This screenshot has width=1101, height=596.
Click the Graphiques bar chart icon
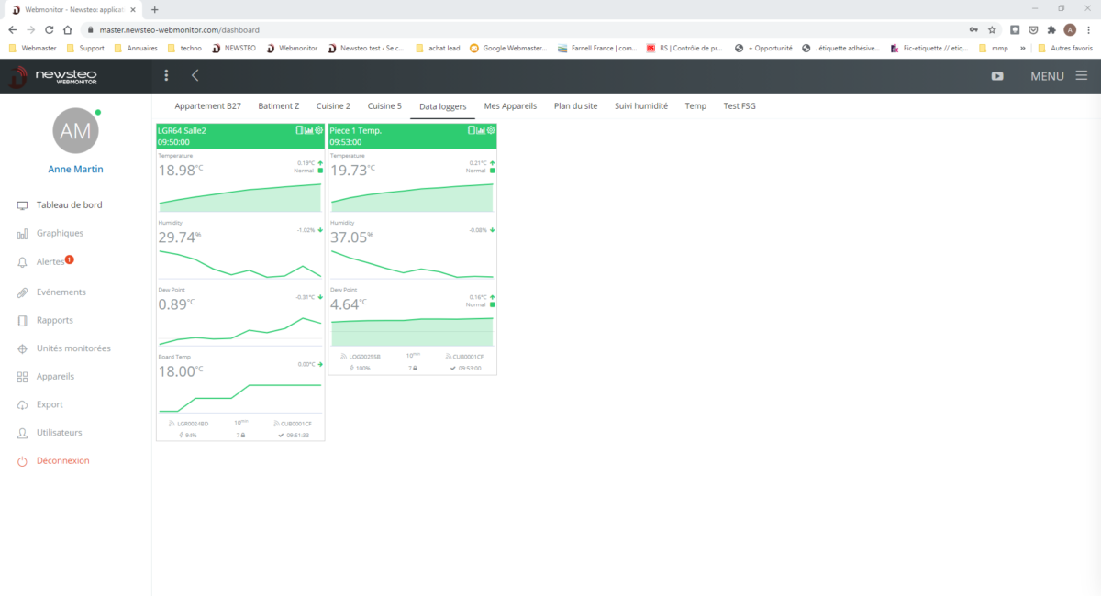pyautogui.click(x=22, y=234)
